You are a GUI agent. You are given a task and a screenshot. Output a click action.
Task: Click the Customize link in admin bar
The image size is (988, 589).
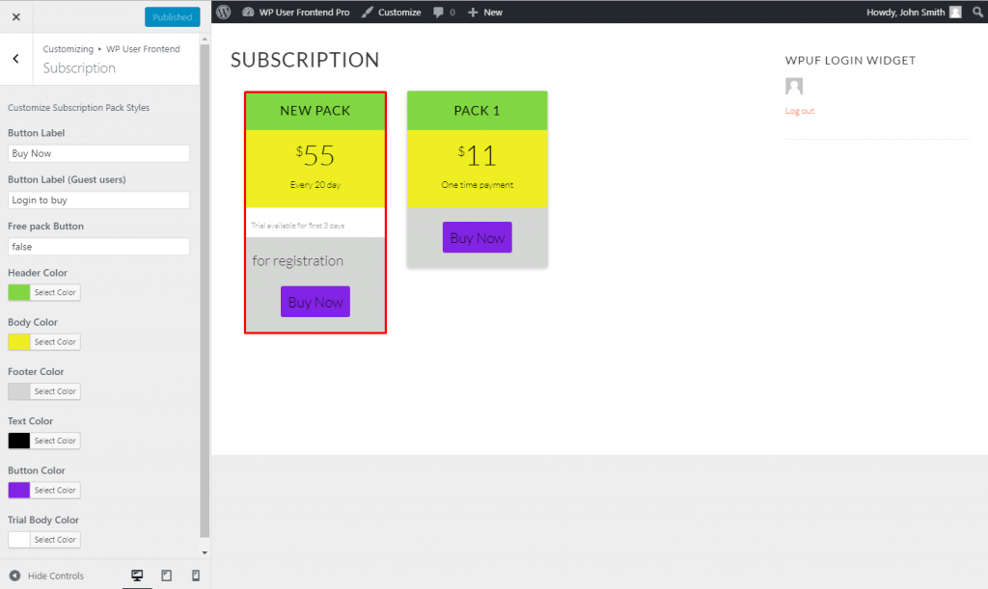pos(391,12)
